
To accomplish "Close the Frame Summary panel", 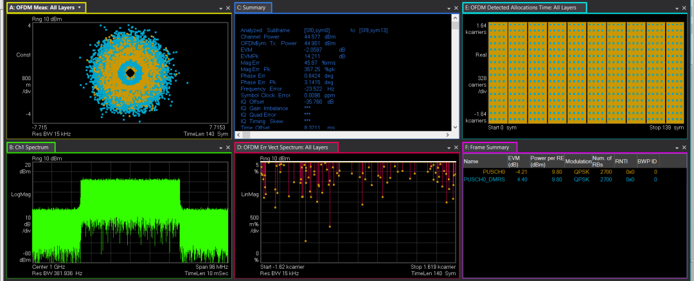I will pyautogui.click(x=684, y=148).
